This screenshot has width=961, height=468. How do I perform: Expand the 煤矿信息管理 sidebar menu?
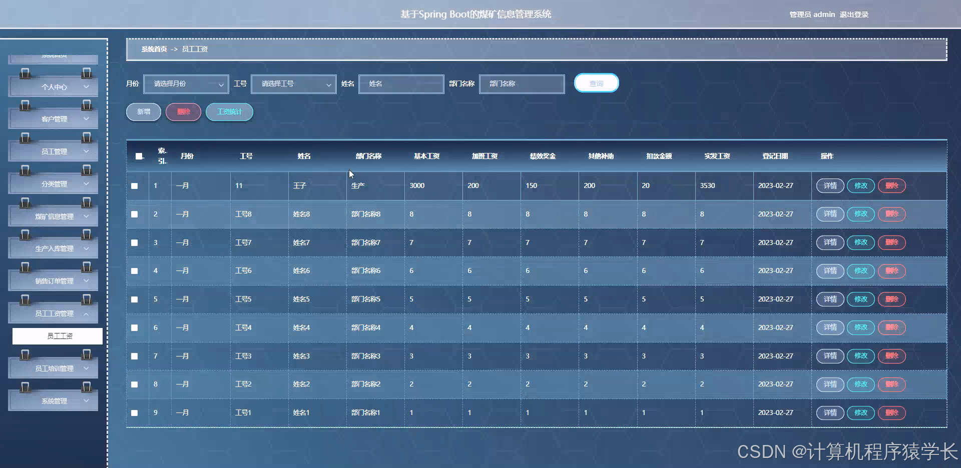click(53, 216)
